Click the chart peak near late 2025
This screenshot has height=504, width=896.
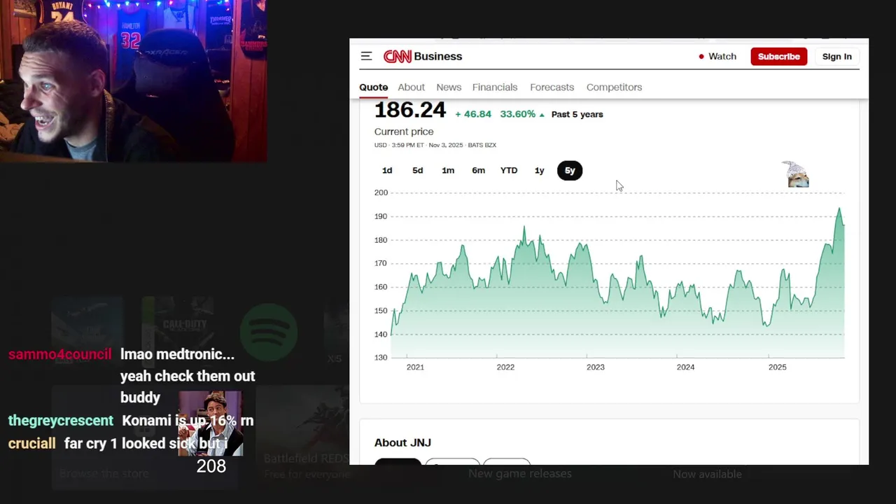point(839,209)
